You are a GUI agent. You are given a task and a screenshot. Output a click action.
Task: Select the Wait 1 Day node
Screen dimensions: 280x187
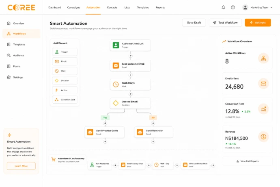tap(163, 165)
